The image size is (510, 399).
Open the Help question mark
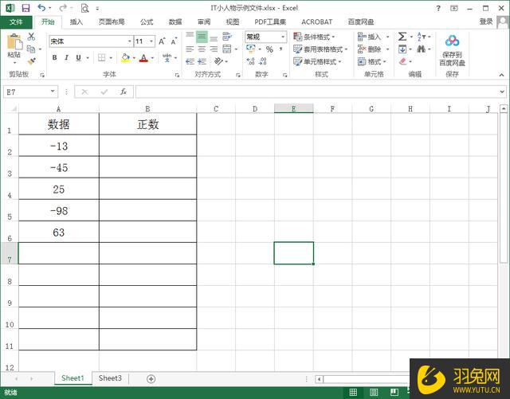(438, 9)
